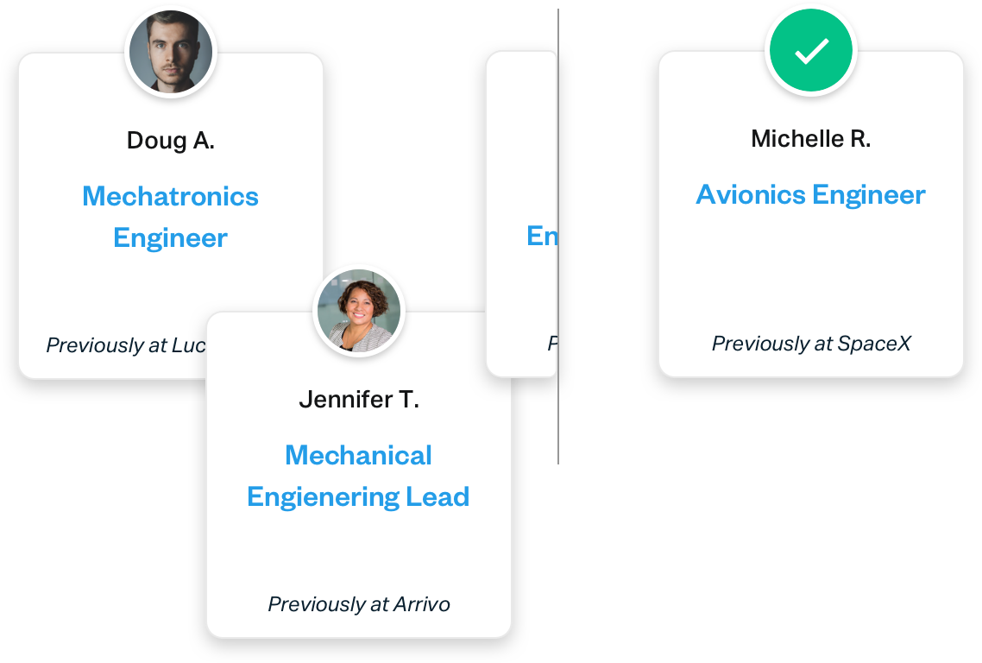
Task: Click the green checkmark icon
Action: [811, 50]
